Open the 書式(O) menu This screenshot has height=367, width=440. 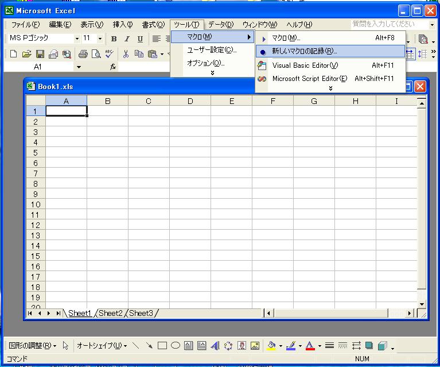click(x=153, y=25)
